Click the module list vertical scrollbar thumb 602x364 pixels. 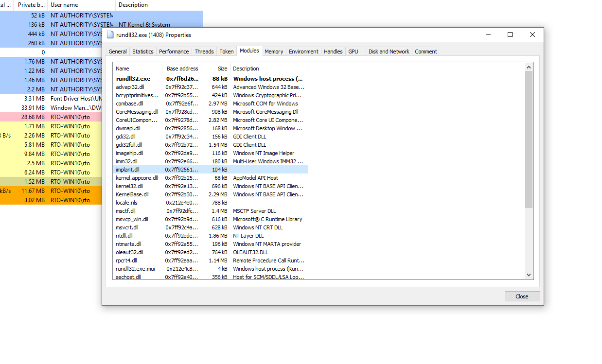(529, 139)
